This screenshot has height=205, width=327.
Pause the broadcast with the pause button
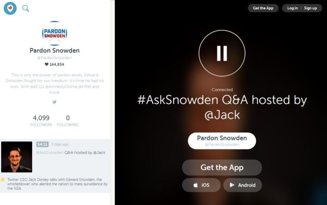pyautogui.click(x=222, y=53)
